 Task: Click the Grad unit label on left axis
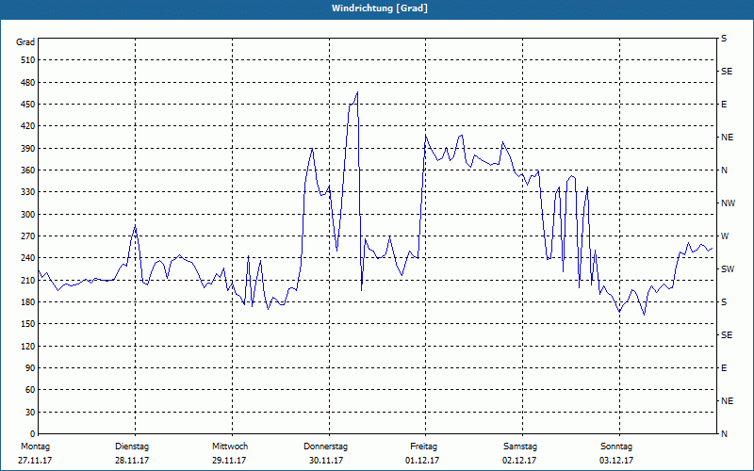(25, 42)
